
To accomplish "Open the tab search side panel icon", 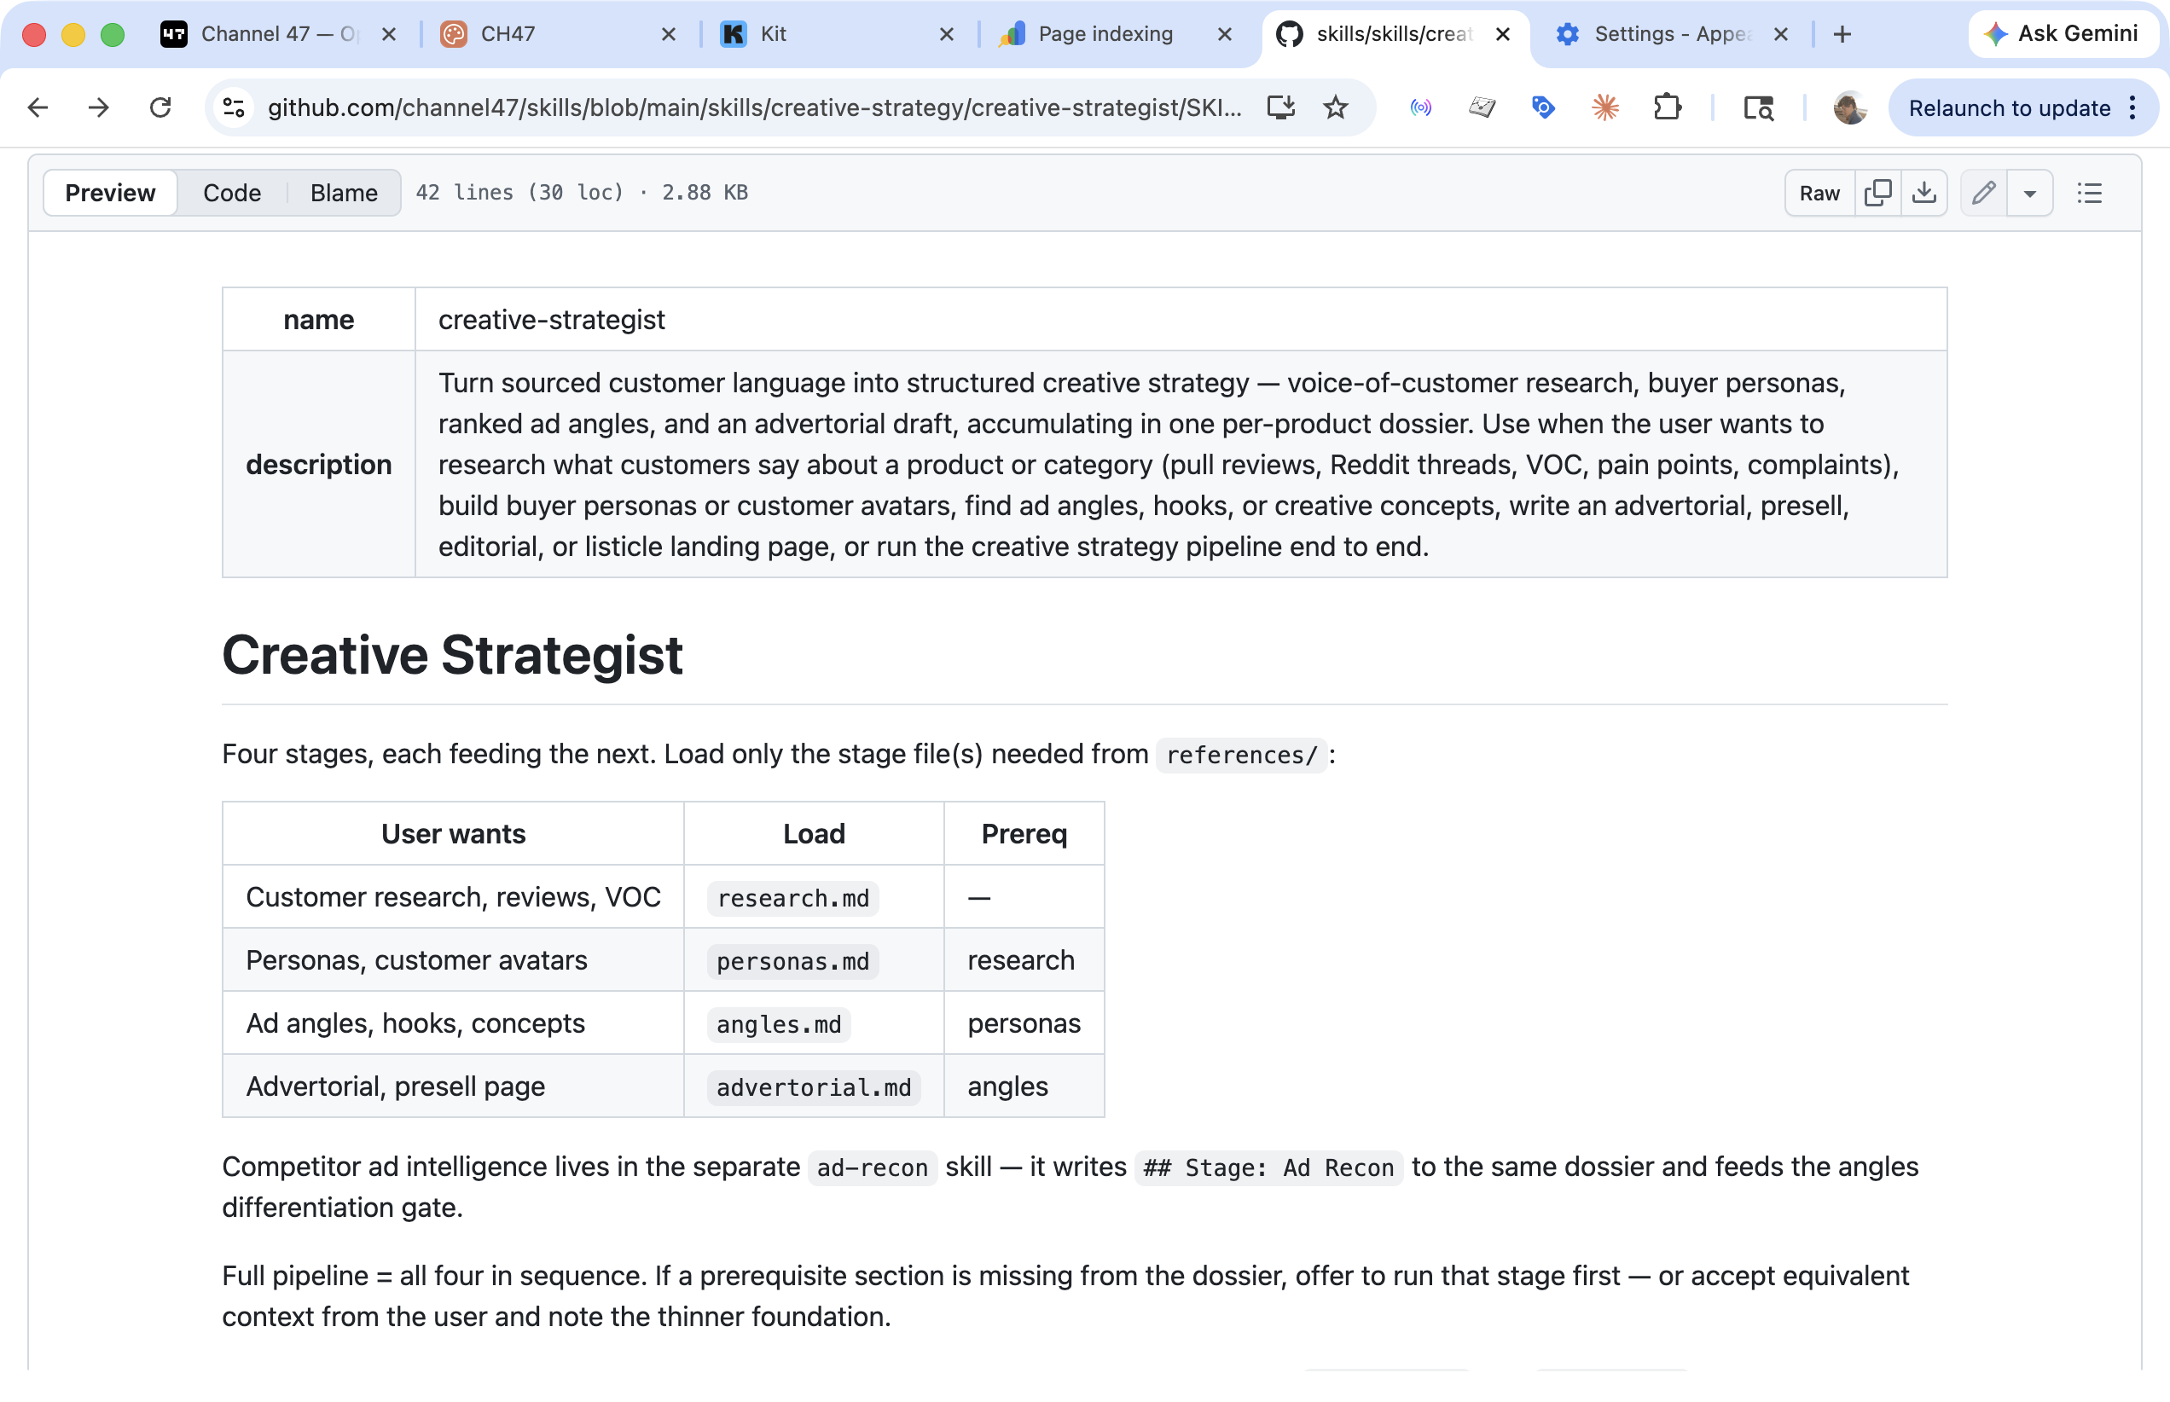I will (x=1757, y=107).
